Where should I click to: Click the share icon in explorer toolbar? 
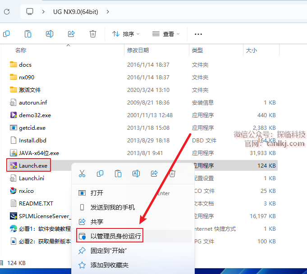click(x=71, y=34)
